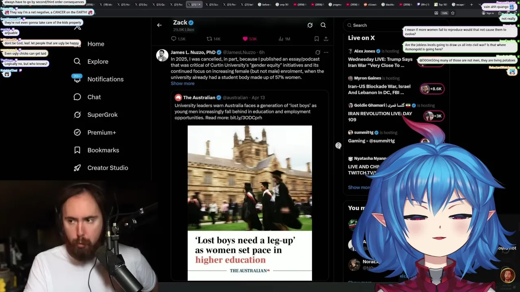Click the Grok icon on James Nuzzo's post
This screenshot has height=292, width=520.
pyautogui.click(x=318, y=52)
